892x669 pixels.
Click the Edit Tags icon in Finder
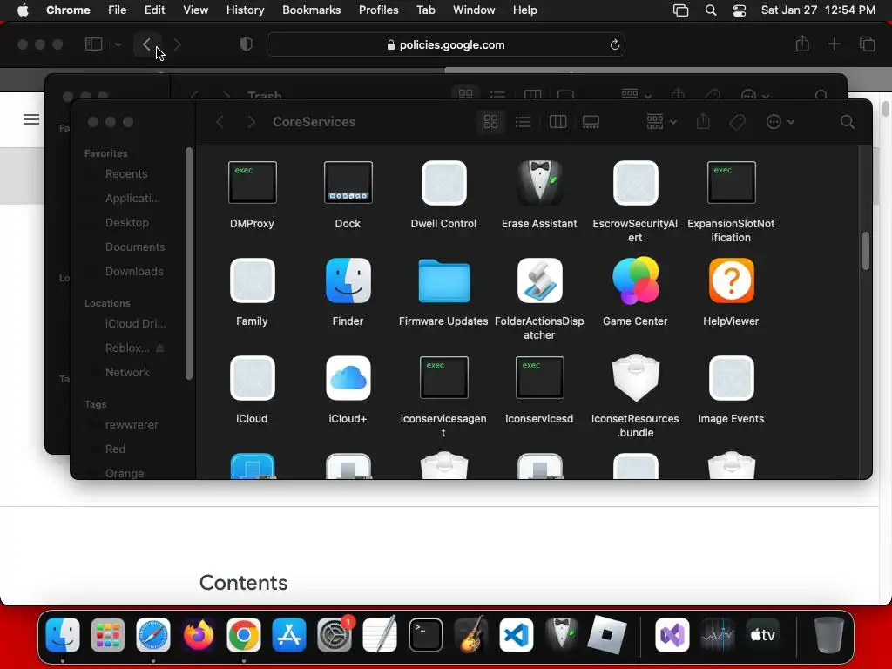point(737,122)
